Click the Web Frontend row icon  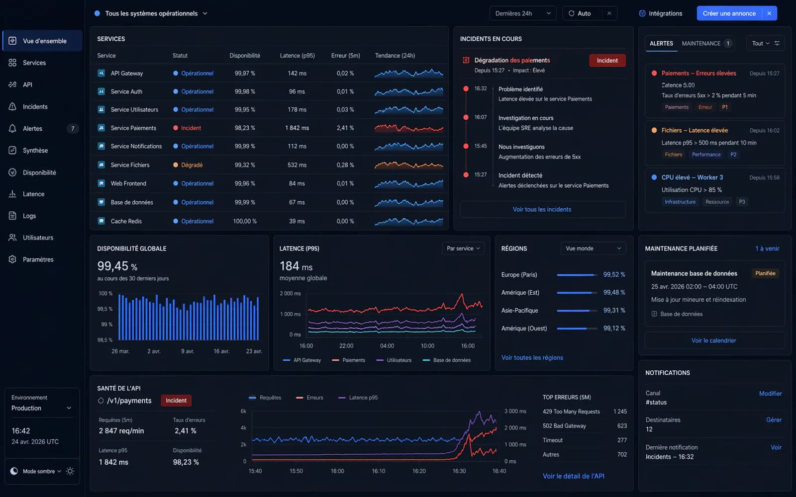(x=101, y=183)
